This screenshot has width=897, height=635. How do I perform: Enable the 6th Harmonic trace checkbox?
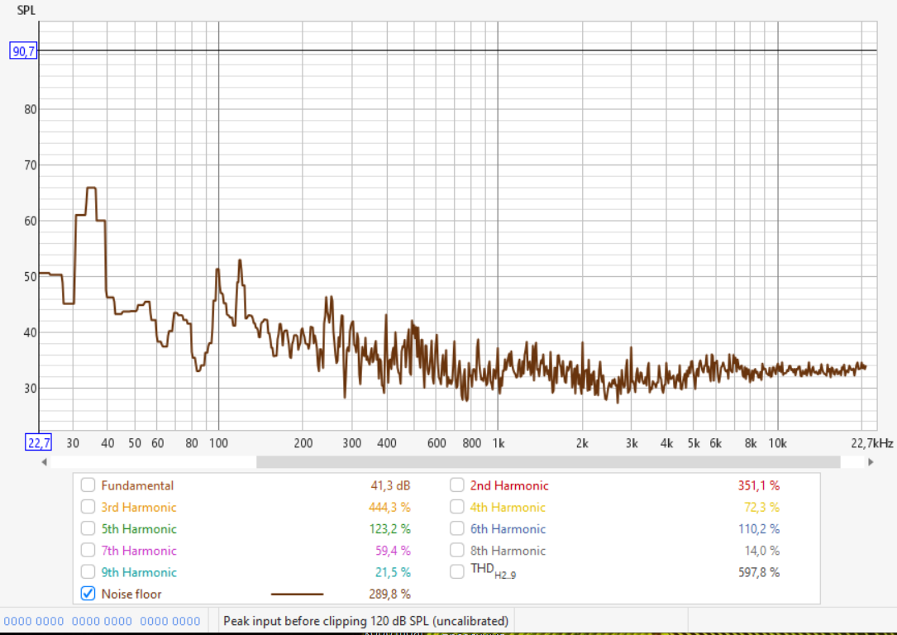pos(456,528)
